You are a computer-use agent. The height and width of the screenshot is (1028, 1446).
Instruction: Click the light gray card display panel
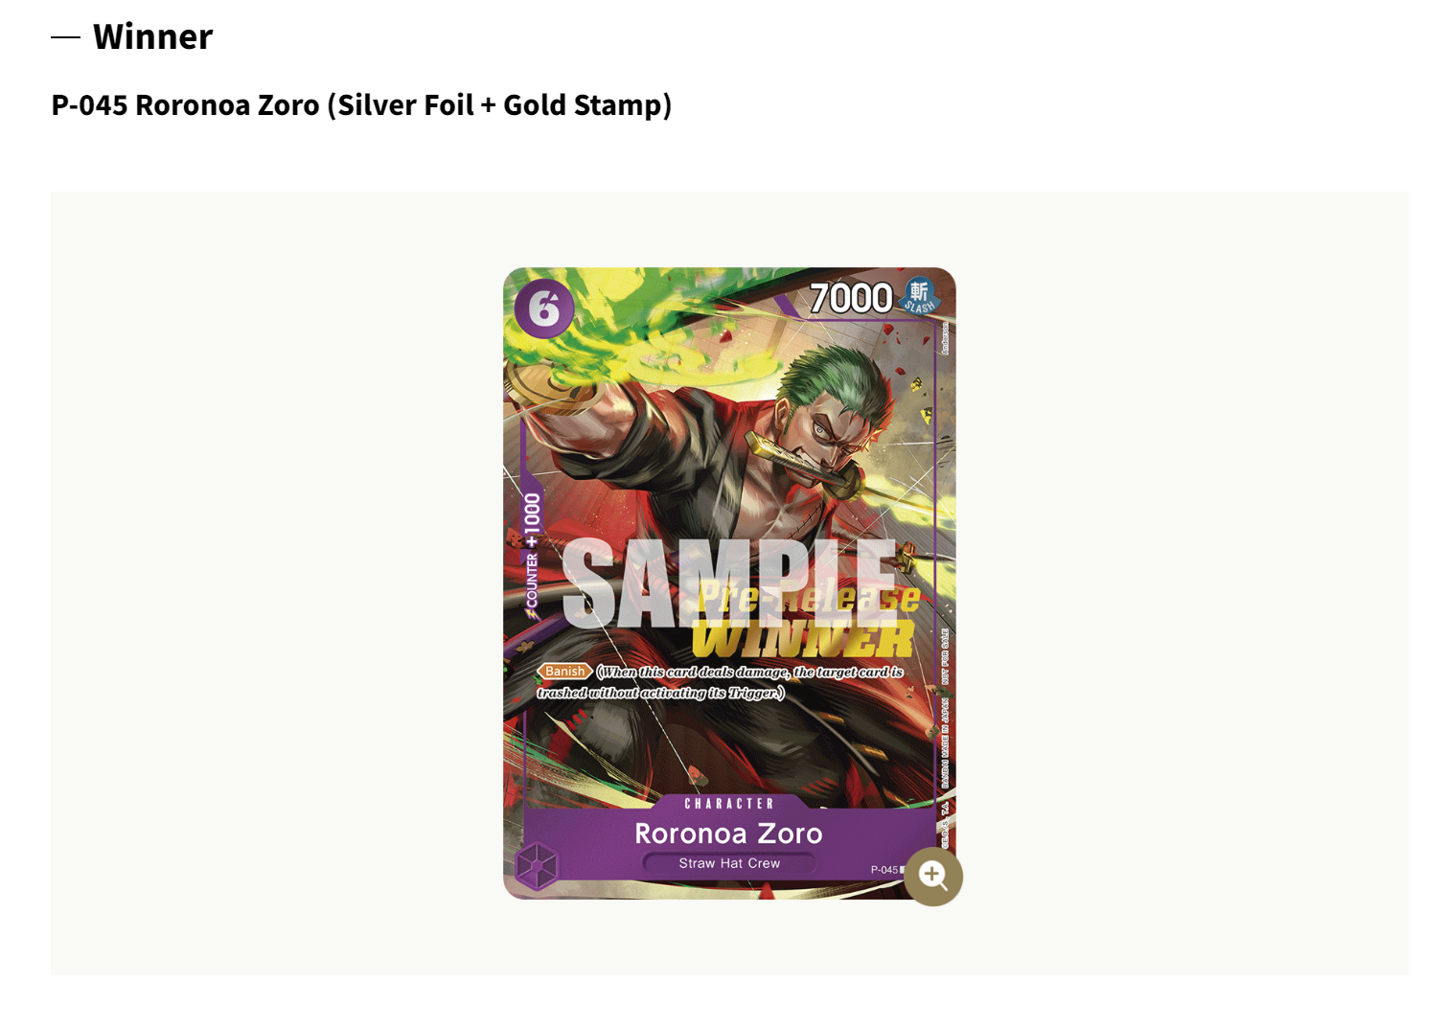pos(729,583)
